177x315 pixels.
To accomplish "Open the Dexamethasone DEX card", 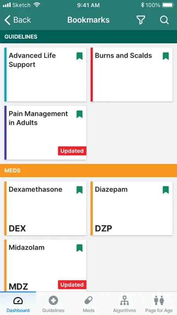I will 45,208.
